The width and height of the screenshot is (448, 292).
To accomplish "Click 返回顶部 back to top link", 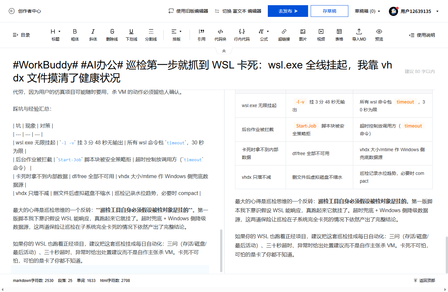I will click(x=424, y=281).
